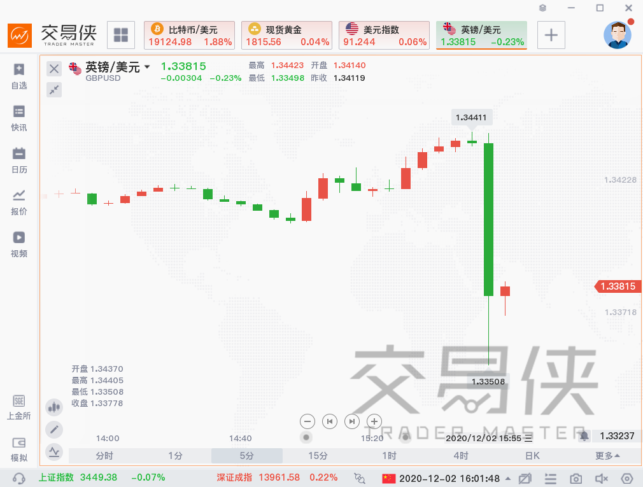Open the 视频 video sidebar icon
This screenshot has height=487, width=643.
pos(19,244)
